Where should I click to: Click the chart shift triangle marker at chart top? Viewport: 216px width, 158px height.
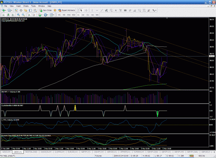[x=167, y=18]
